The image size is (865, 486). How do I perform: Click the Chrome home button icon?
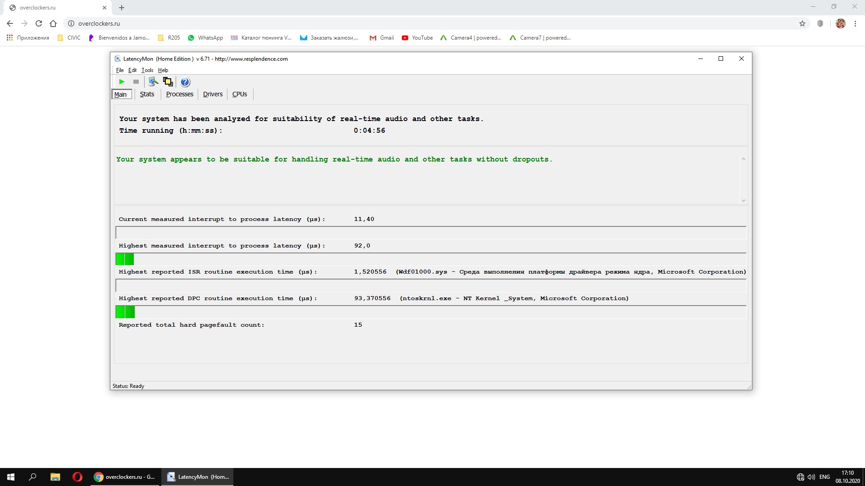(x=53, y=23)
